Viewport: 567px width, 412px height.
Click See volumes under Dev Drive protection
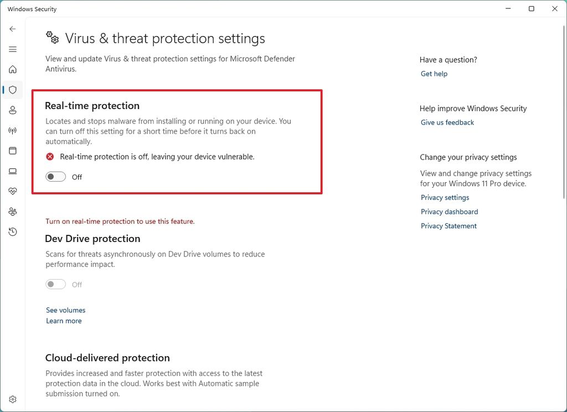65,310
